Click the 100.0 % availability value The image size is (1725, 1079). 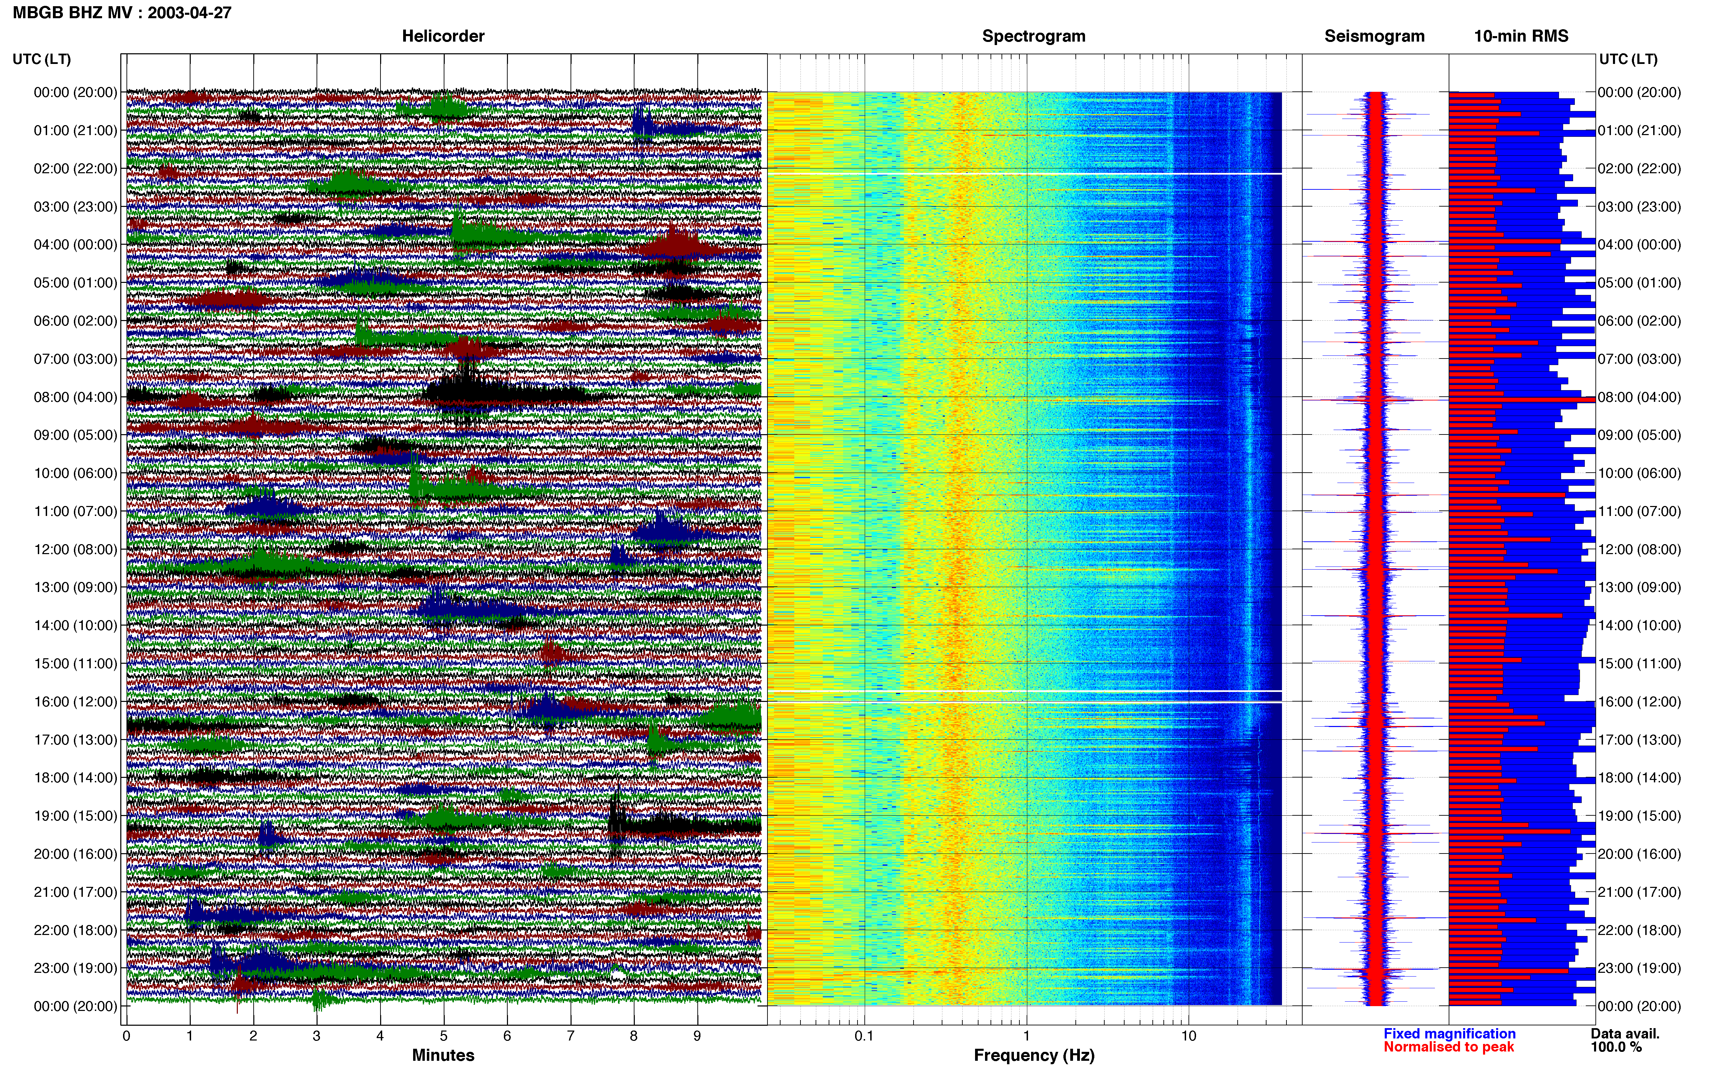coord(1616,1047)
